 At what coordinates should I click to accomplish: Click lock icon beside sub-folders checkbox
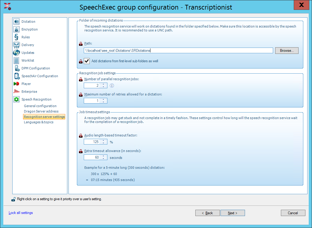pyautogui.click(x=81, y=61)
